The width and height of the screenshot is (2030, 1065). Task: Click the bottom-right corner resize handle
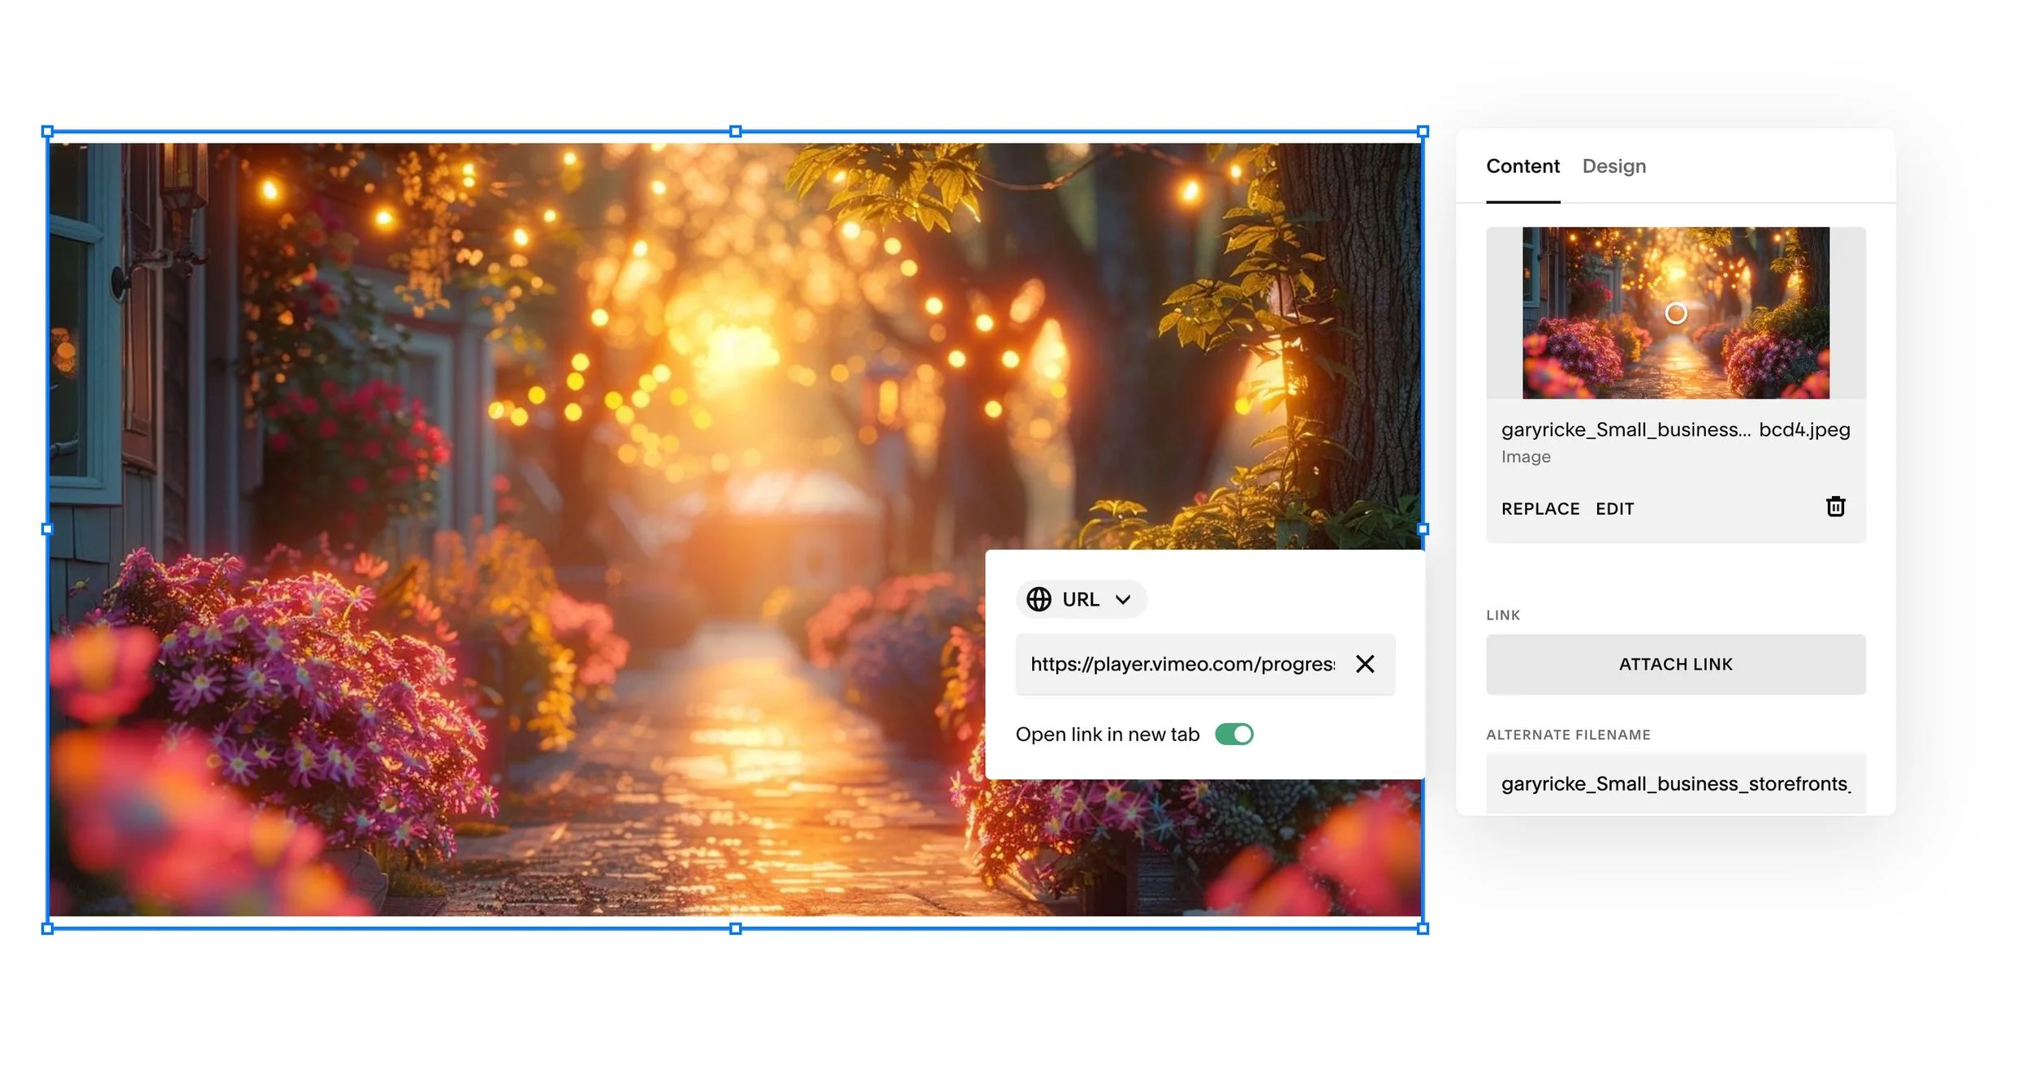click(1423, 929)
